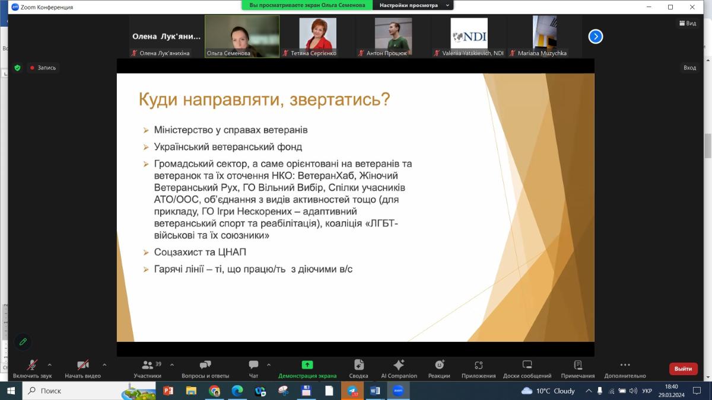Open the Участники participants panel
The width and height of the screenshot is (712, 400).
point(147,369)
